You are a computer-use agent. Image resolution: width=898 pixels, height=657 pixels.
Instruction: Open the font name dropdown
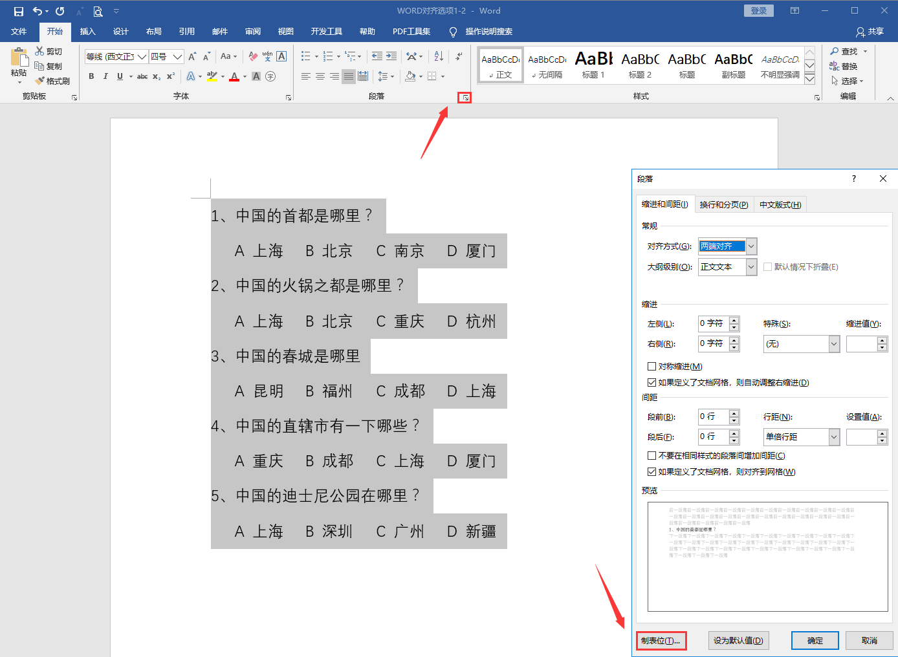point(142,56)
